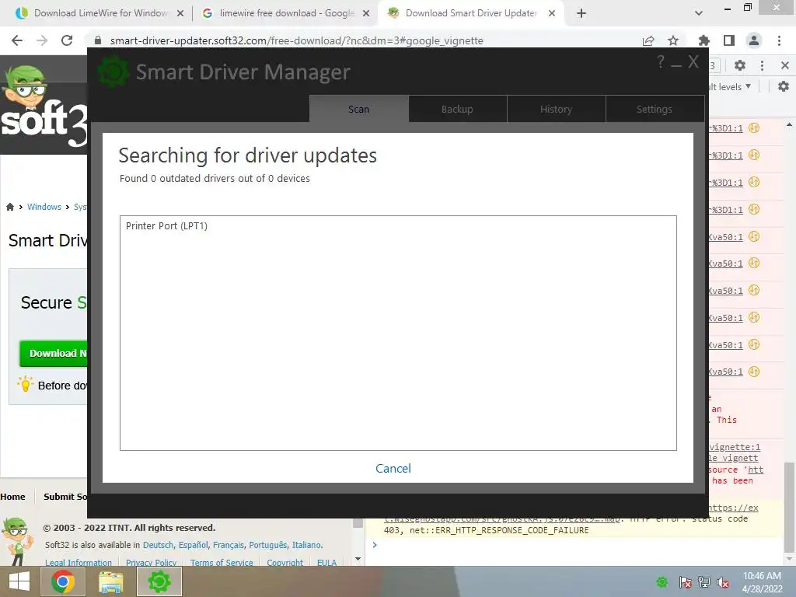Image resolution: width=796 pixels, height=597 pixels.
Task: Click the Smart Driver Manager gear logo
Action: tap(113, 72)
